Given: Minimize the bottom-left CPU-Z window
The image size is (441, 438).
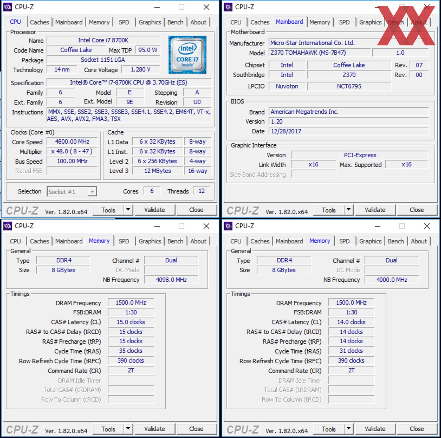Looking at the screenshot, I should coord(157,226).
